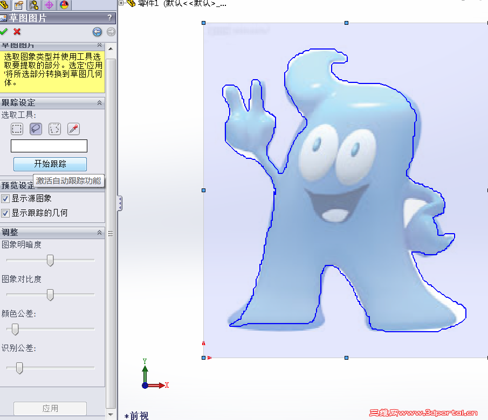The width and height of the screenshot is (488, 420).
Task: Select the lasso selection tool
Action: click(x=36, y=129)
